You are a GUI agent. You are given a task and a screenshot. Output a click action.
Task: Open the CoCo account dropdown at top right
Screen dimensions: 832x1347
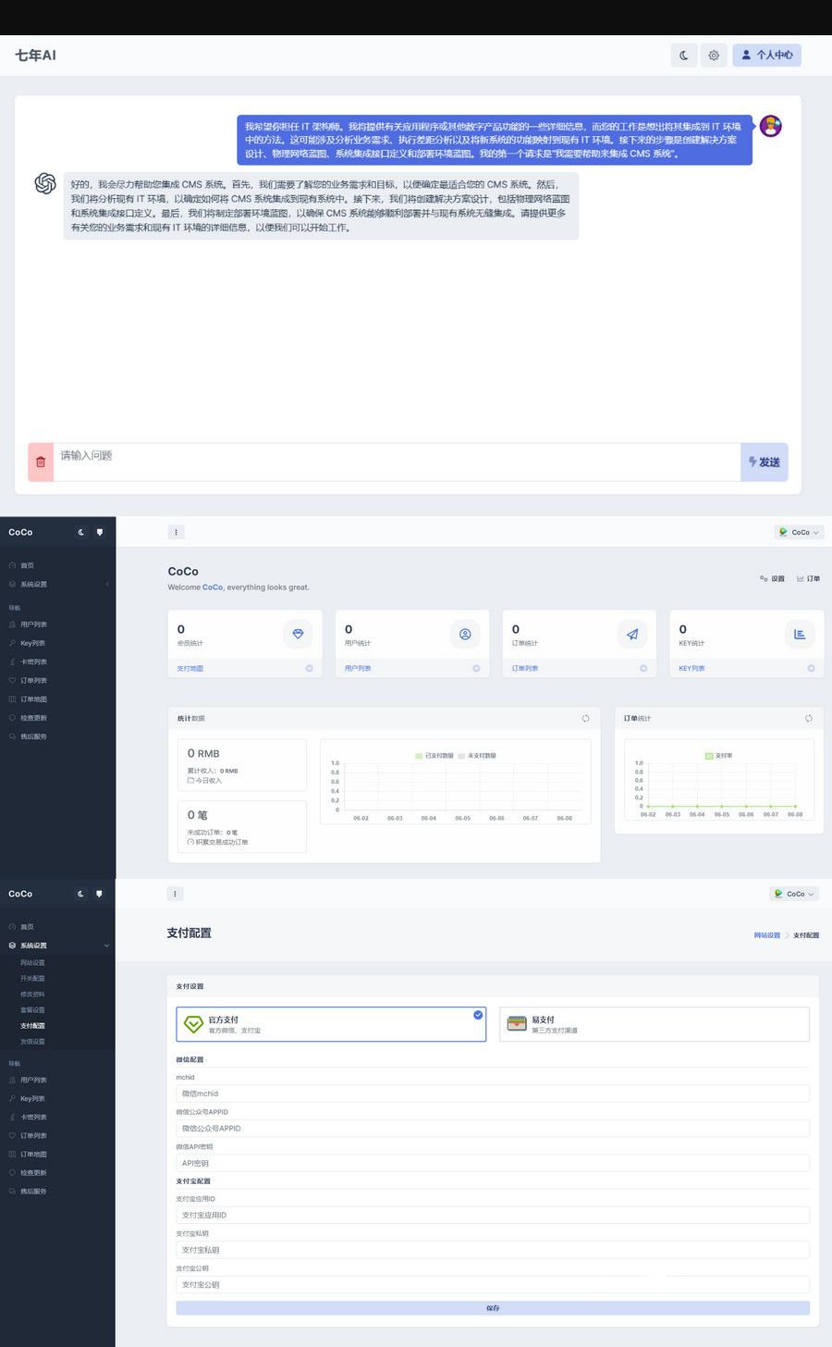coord(798,532)
